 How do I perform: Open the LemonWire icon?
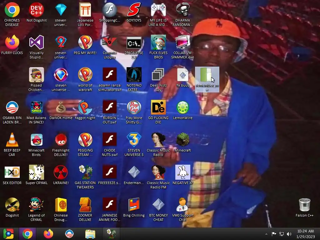tap(182, 107)
